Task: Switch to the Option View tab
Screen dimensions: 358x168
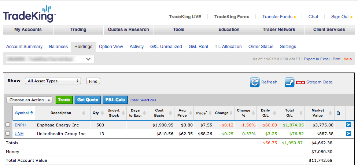Action: [111, 47]
